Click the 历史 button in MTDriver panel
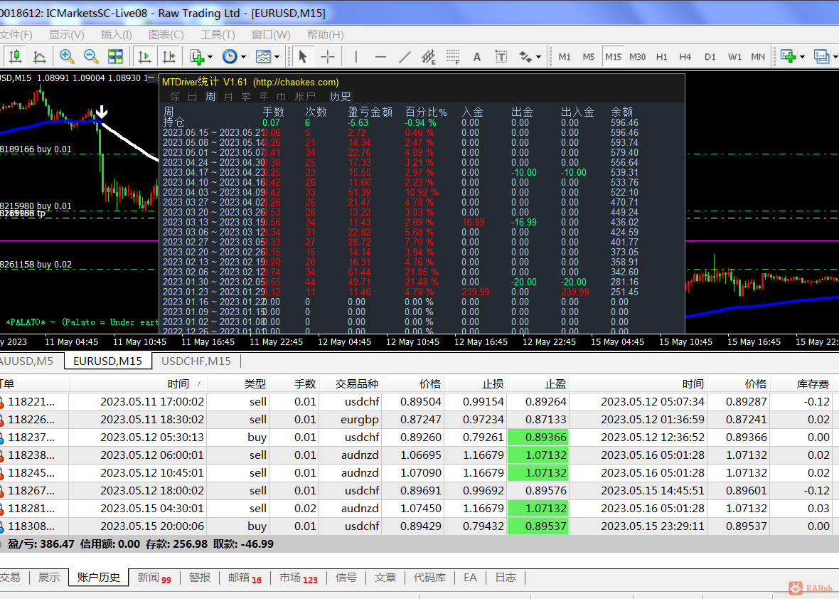Viewport: 839px width, 599px height. (341, 97)
